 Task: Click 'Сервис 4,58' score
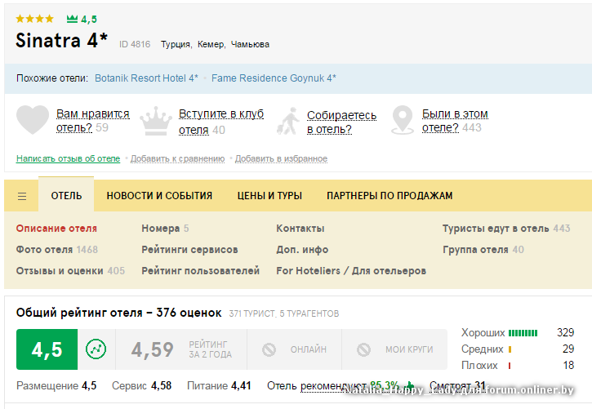[x=141, y=385]
